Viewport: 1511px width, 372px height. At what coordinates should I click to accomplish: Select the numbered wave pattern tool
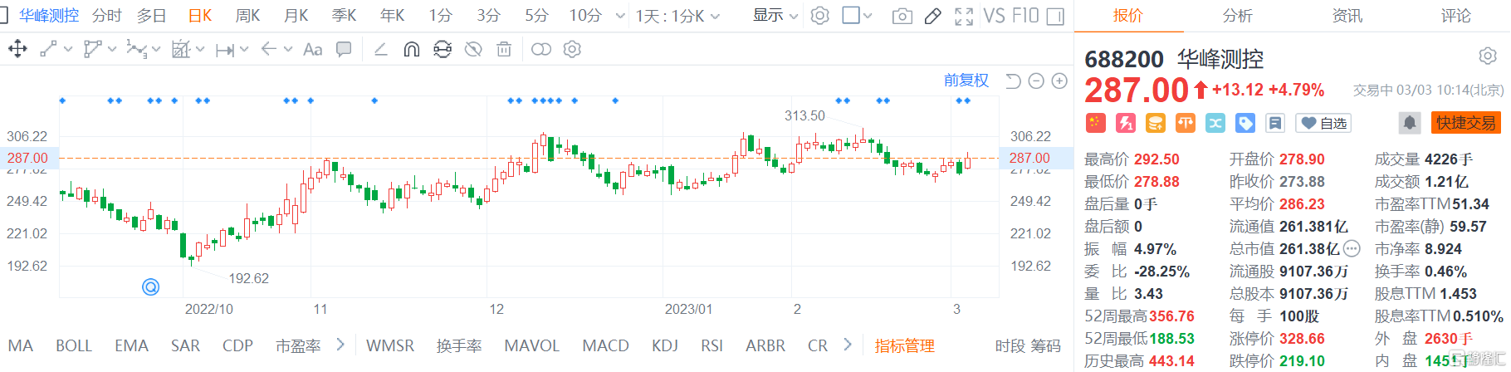[x=136, y=50]
